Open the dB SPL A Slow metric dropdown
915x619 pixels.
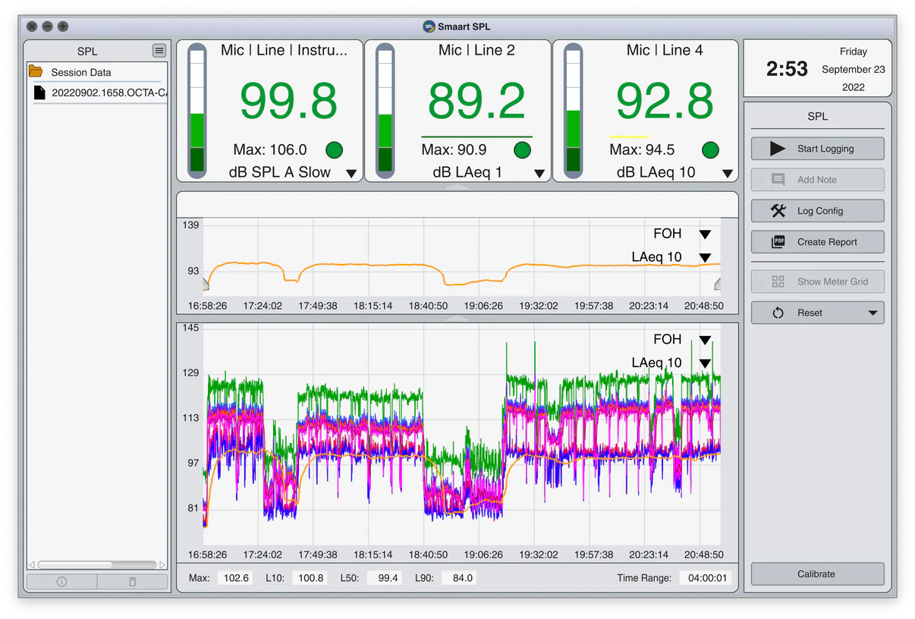351,174
